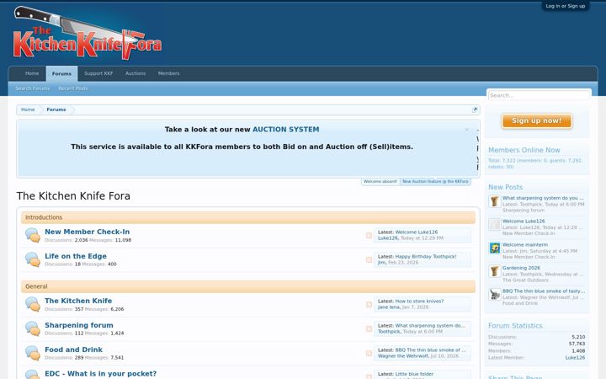Open the Sharpening forum link
The height and width of the screenshot is (379, 606).
click(x=79, y=325)
